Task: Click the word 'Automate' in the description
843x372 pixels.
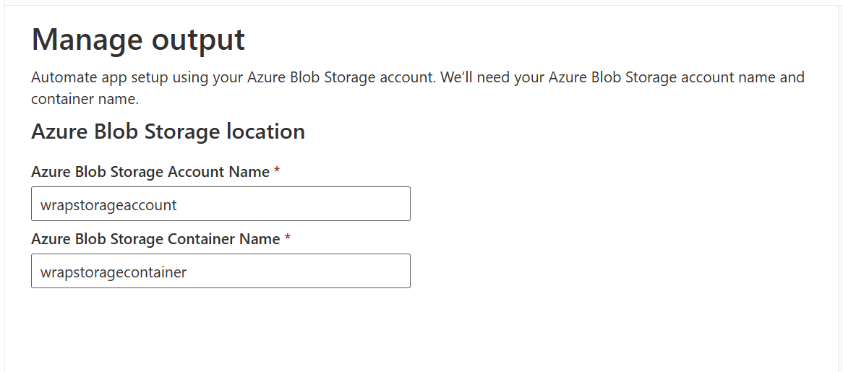Action: click(63, 77)
